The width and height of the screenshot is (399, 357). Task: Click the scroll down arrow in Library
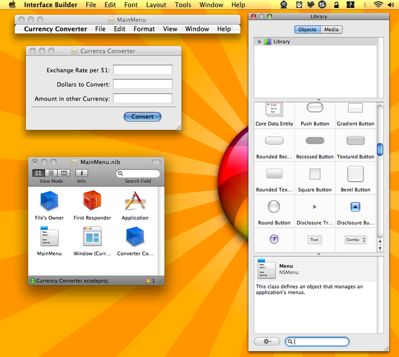(x=380, y=249)
